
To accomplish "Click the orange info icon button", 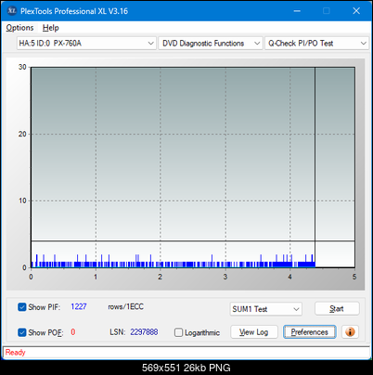I will [350, 332].
